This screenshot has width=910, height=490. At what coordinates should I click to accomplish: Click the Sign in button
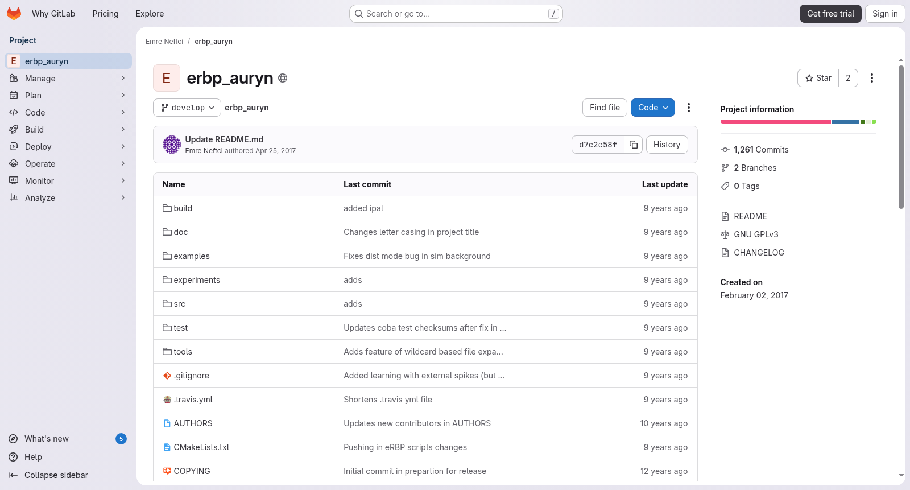tap(885, 14)
